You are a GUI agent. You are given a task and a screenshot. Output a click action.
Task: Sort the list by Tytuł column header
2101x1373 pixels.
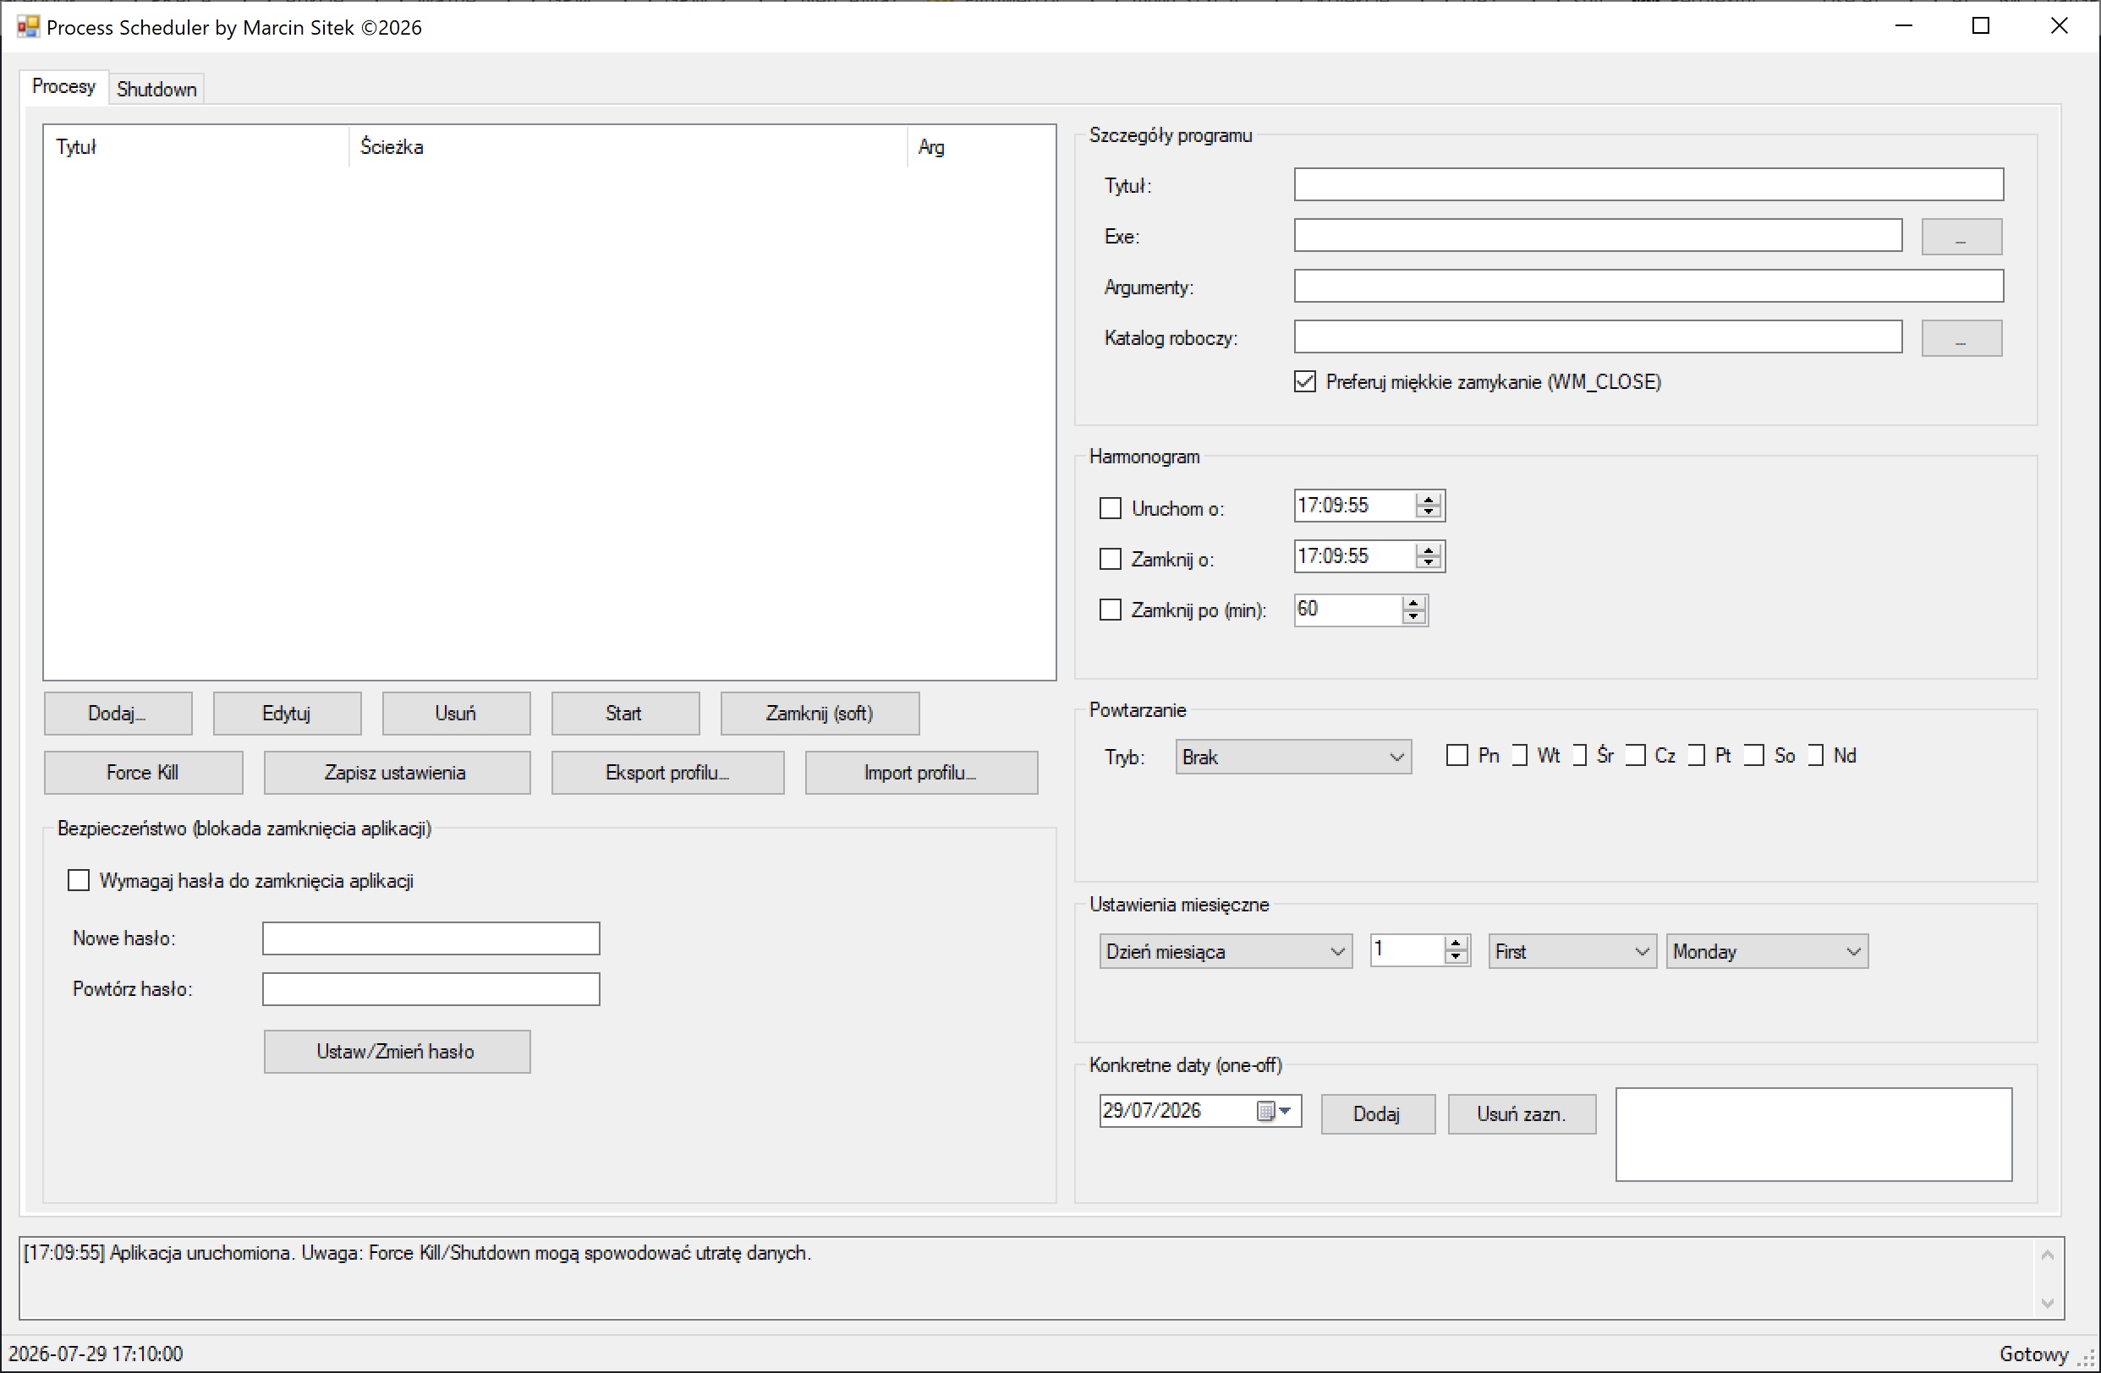[x=196, y=146]
